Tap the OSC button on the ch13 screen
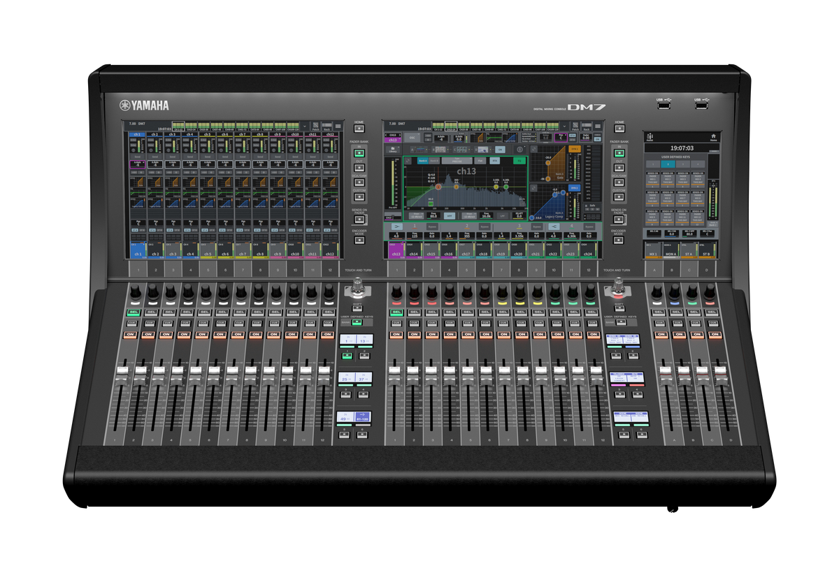Image resolution: width=839 pixels, height=573 pixels. pyautogui.click(x=412, y=138)
